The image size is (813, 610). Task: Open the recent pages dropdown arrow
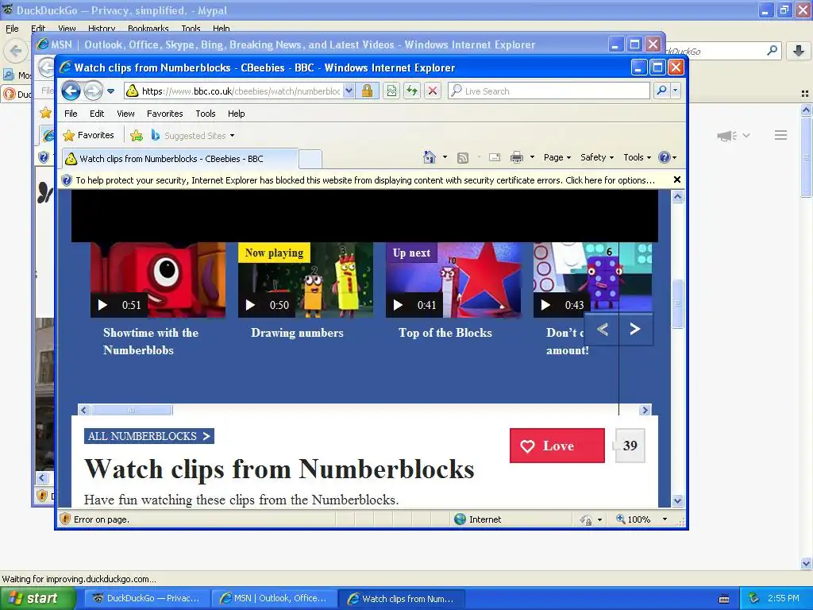(110, 91)
